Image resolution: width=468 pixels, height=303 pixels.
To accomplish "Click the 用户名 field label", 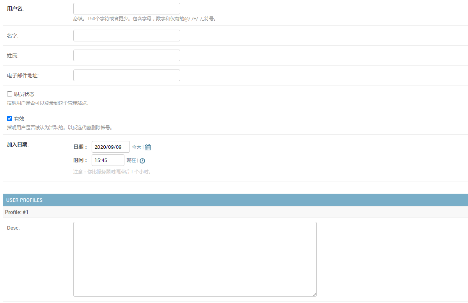I will [x=15, y=9].
